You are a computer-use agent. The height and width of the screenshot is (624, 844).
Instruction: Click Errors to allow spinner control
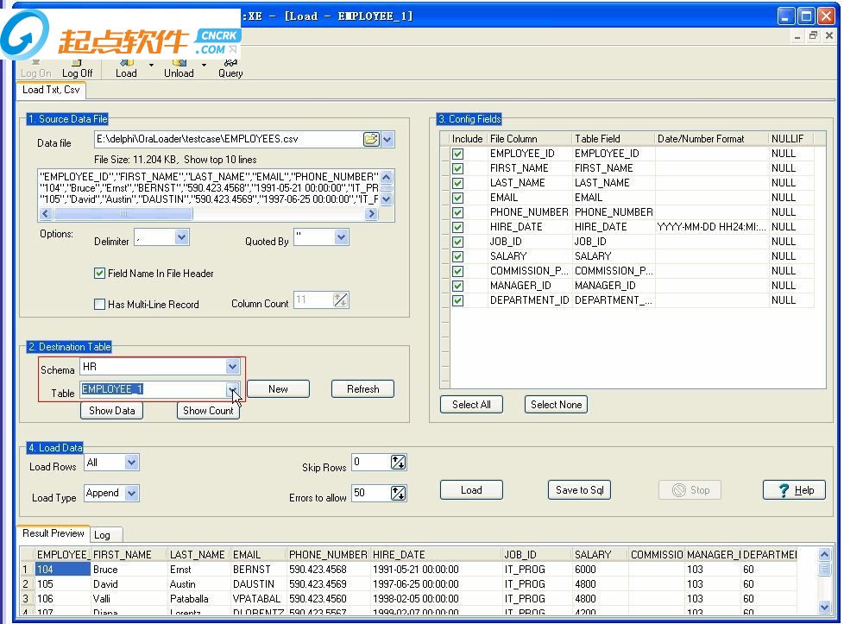coord(398,494)
